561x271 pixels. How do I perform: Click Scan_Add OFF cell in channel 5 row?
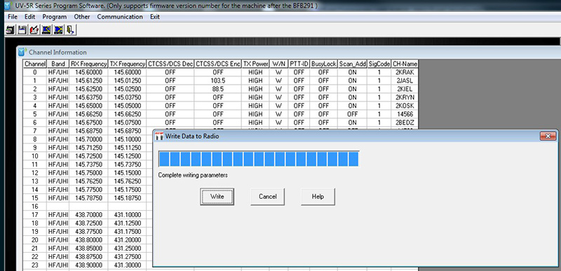click(x=353, y=114)
